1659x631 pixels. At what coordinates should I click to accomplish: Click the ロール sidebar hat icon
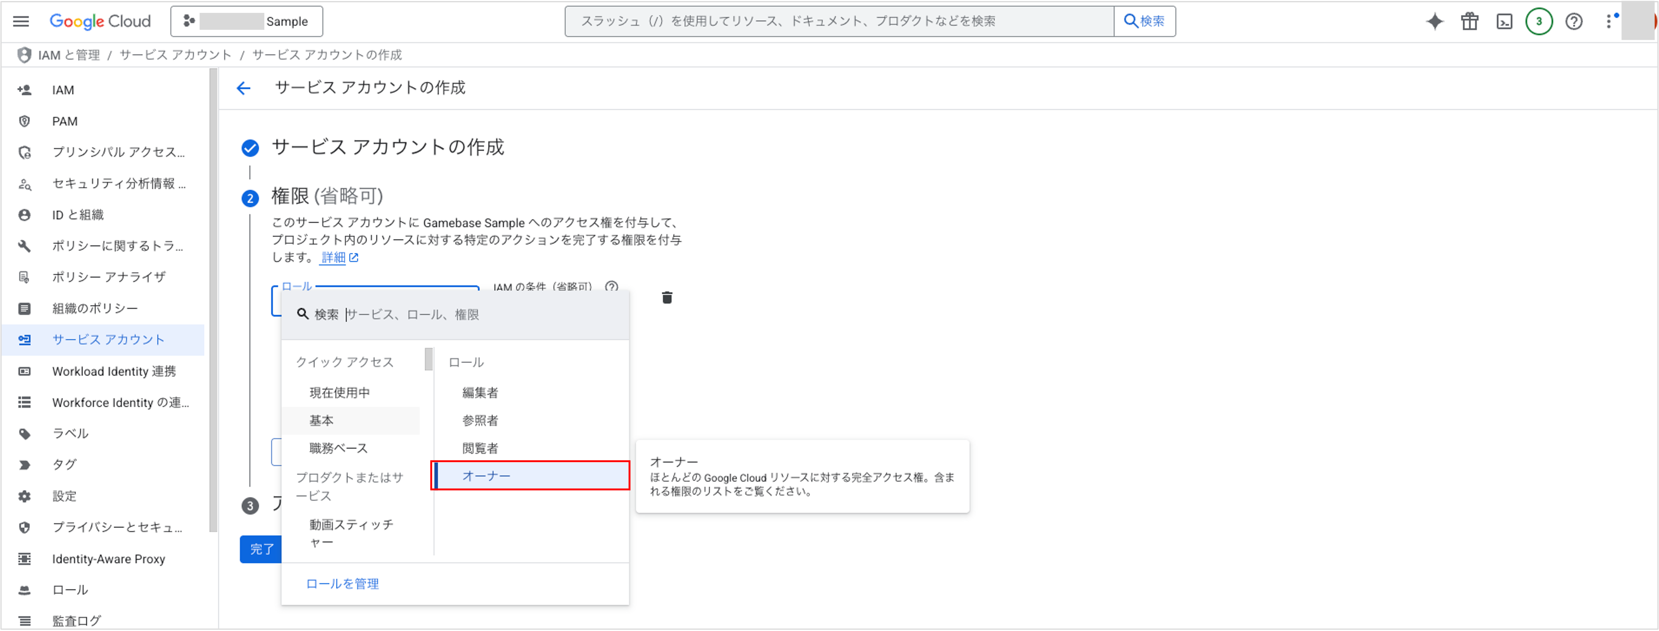point(24,590)
